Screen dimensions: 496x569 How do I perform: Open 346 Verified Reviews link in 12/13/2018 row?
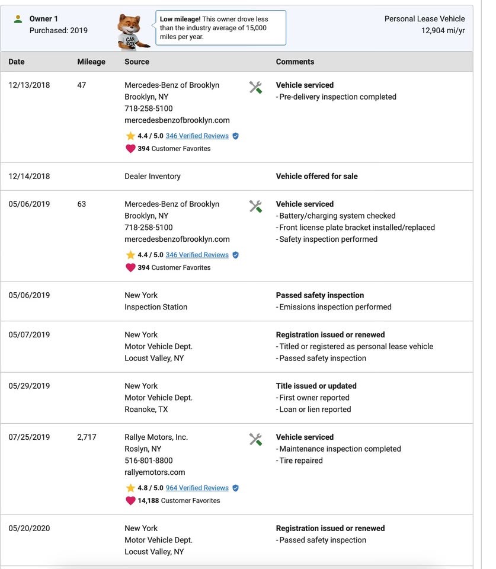197,136
